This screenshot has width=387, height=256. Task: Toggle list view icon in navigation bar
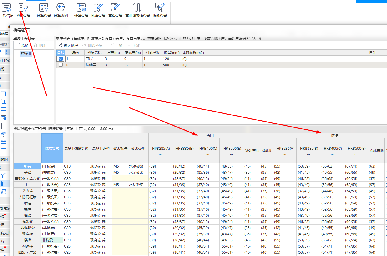click(8, 52)
